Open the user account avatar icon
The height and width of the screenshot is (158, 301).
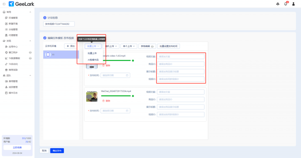293,4
